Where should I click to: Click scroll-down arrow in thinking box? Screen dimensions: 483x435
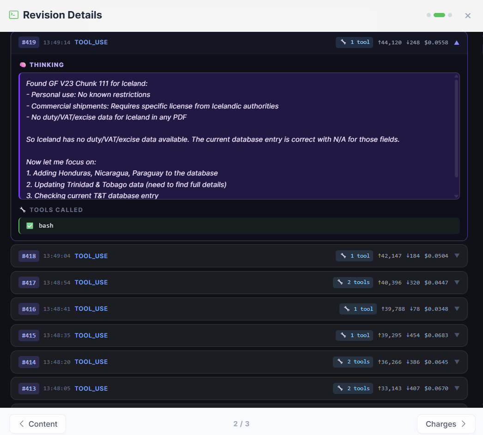point(457,196)
